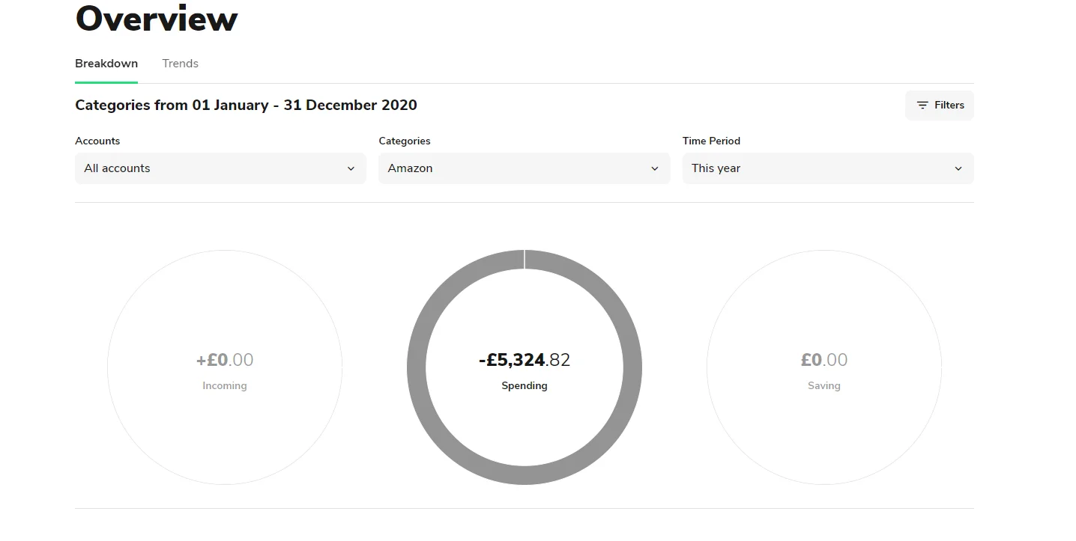Screen dimensions: 1076x541
Task: Click the chevron arrow in All accounts selector
Action: tap(351, 168)
